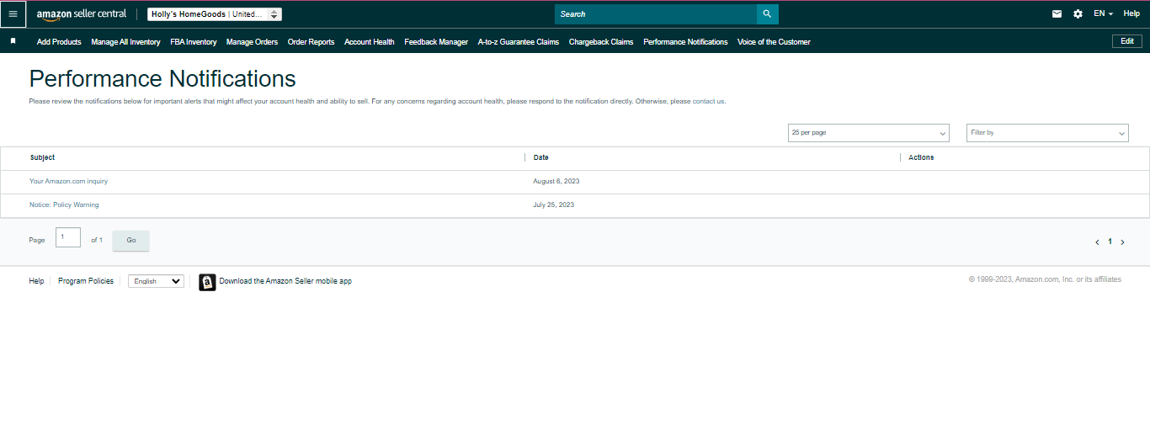Open the Notice: Policy Warning notification
This screenshot has width=1150, height=425.
point(64,205)
